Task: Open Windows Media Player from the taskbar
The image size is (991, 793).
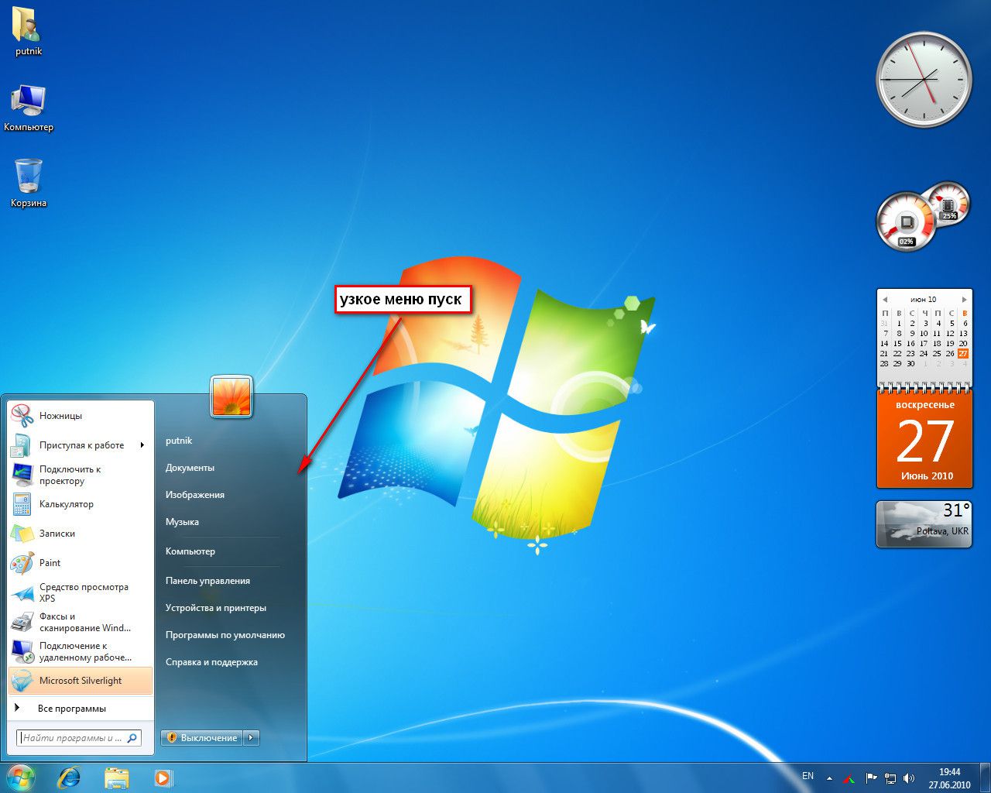Action: point(163,778)
